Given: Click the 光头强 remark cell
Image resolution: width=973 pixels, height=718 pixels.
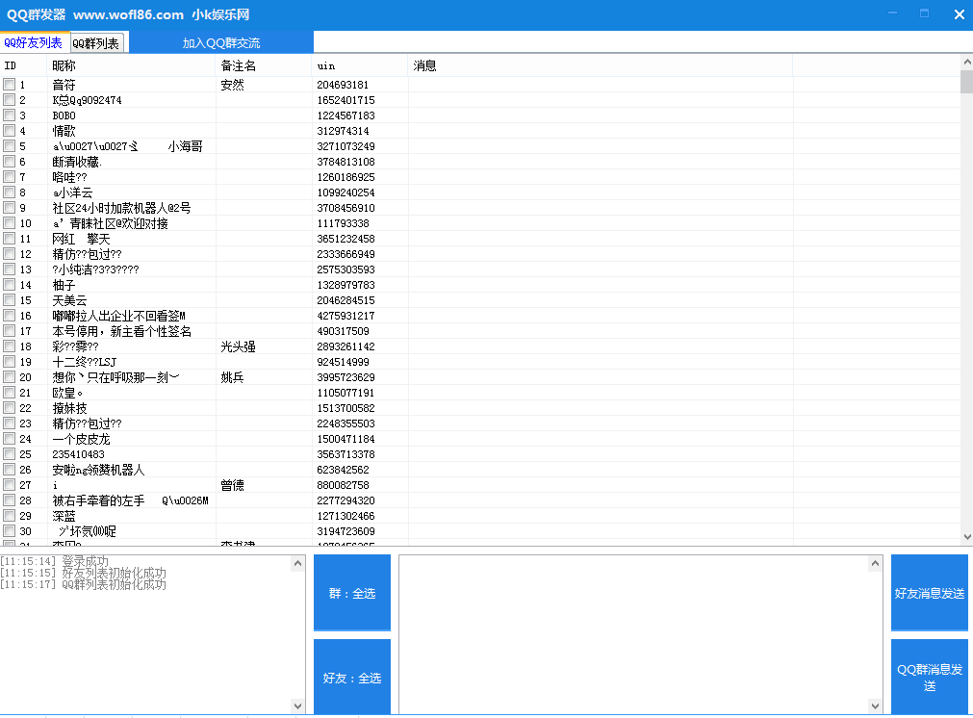Looking at the screenshot, I should point(239,346).
